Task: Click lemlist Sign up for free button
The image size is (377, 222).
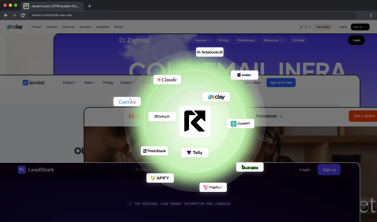Action: (x=281, y=83)
